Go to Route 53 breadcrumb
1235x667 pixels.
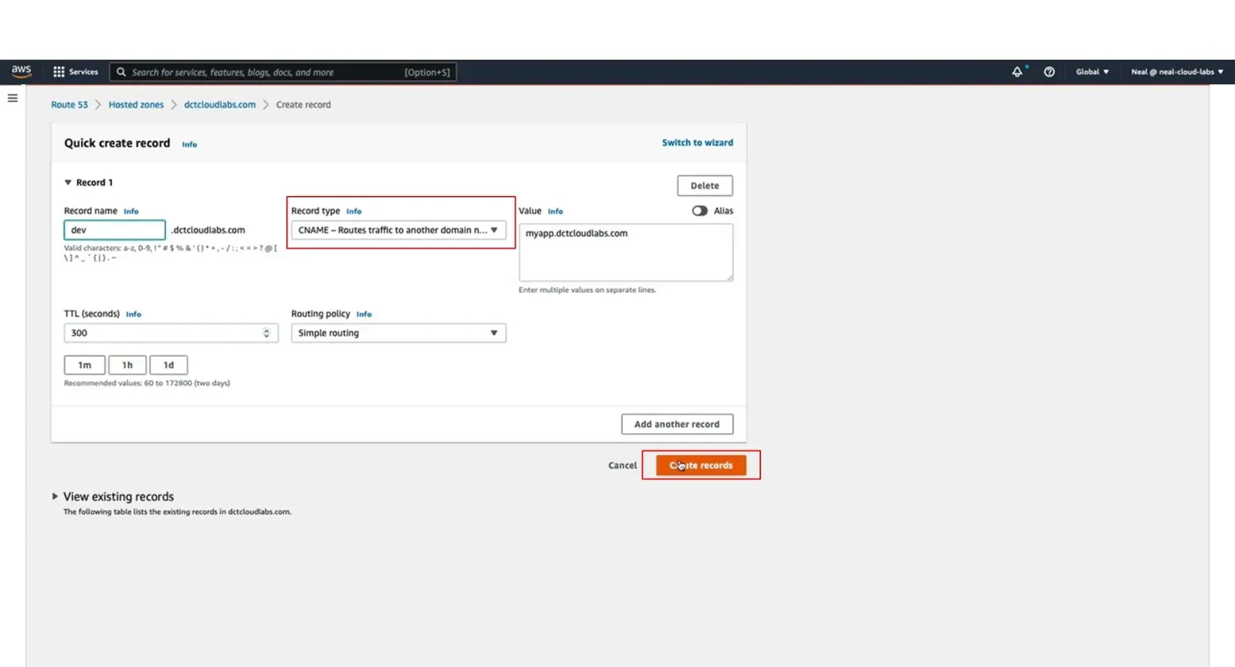(69, 105)
